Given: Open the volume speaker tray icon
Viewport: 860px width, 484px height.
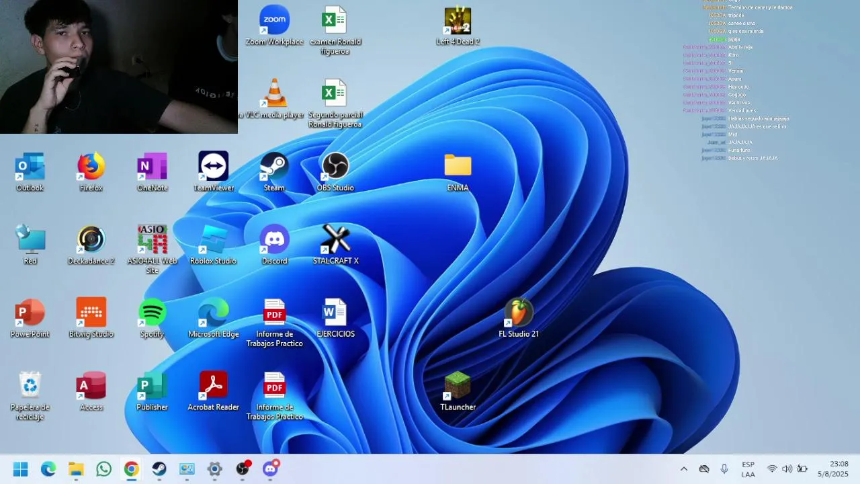Looking at the screenshot, I should (787, 469).
